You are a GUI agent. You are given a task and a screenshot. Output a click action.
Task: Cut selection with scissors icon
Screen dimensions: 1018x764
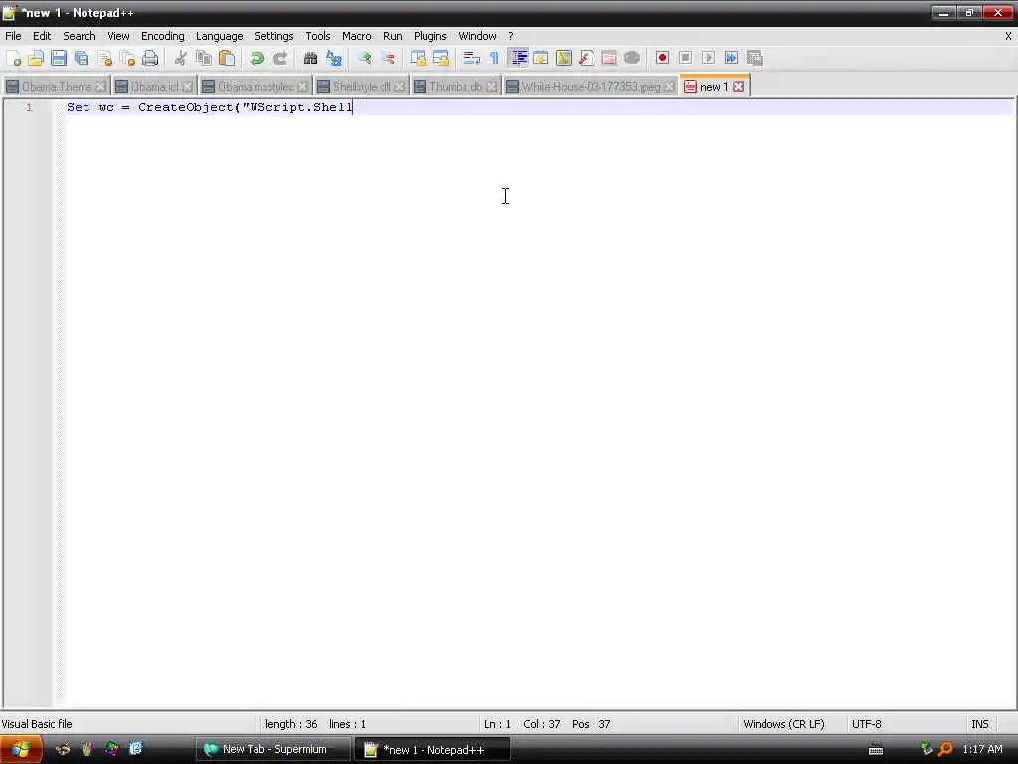tap(181, 58)
